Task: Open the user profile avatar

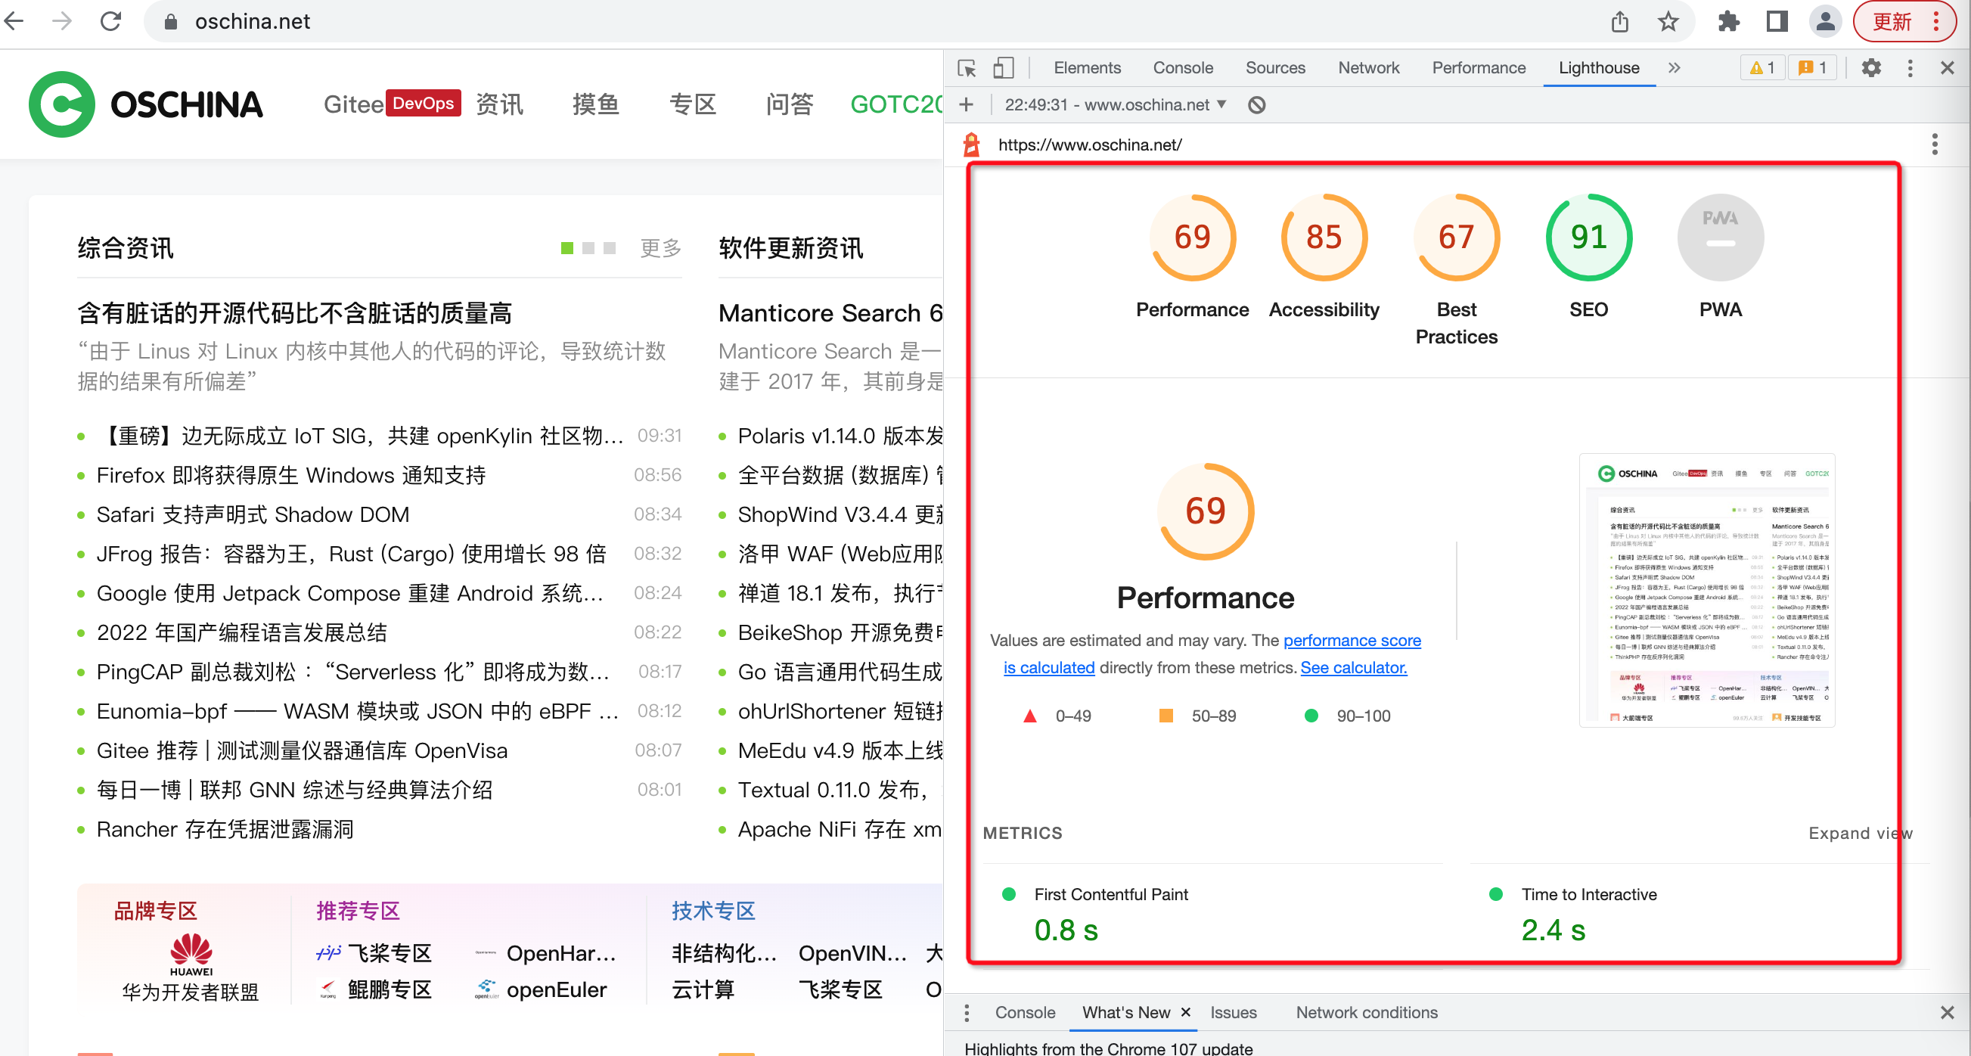Action: (x=1825, y=21)
